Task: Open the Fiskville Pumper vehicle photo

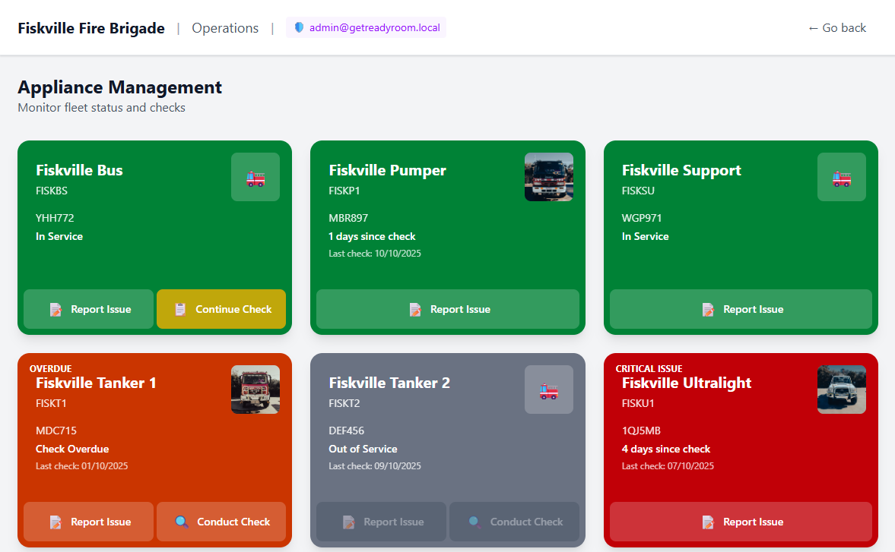Action: (x=548, y=177)
